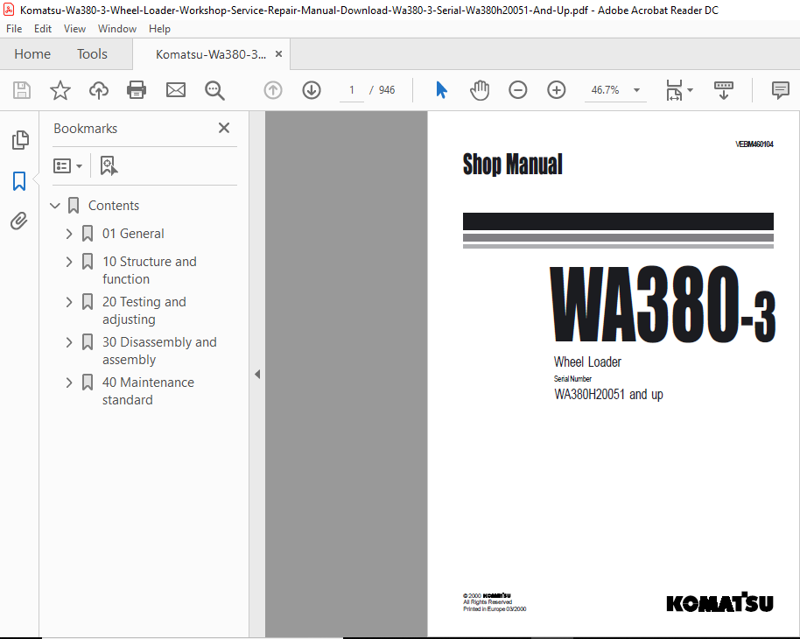Click the Komatsu logo on the page

point(719,601)
